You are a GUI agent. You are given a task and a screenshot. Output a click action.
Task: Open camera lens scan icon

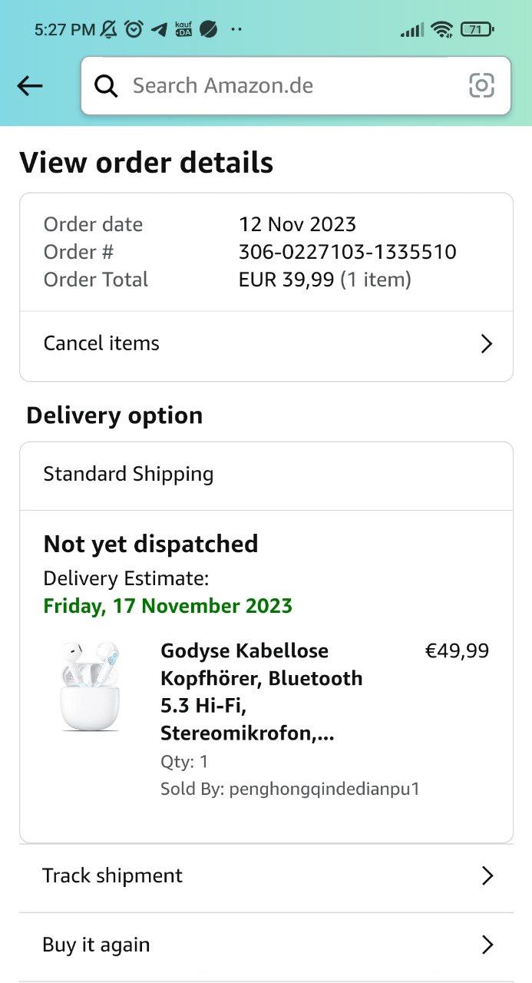point(481,86)
